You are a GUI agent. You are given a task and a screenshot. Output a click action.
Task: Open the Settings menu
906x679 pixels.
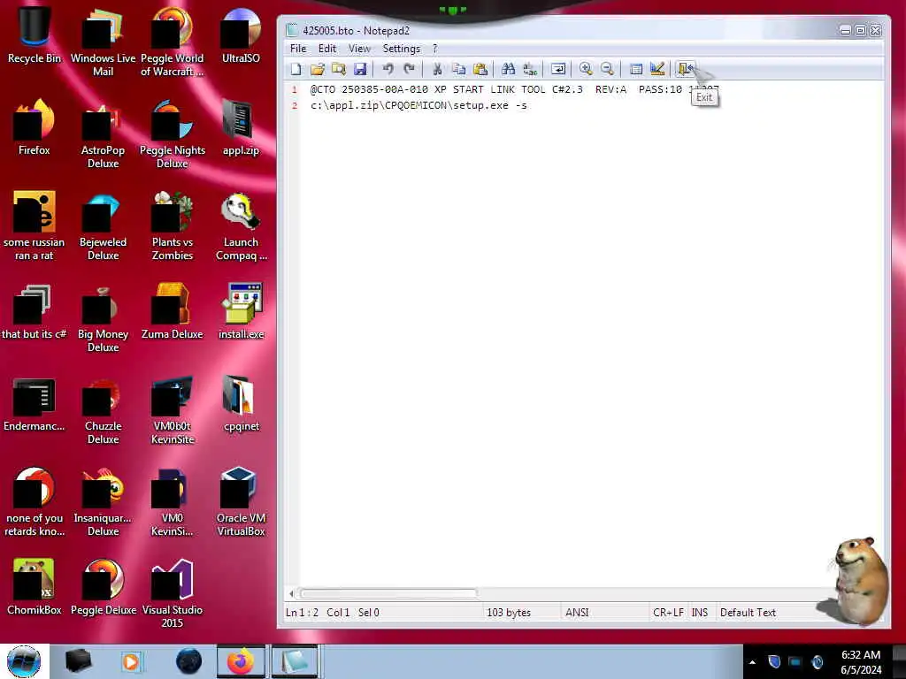tap(401, 49)
